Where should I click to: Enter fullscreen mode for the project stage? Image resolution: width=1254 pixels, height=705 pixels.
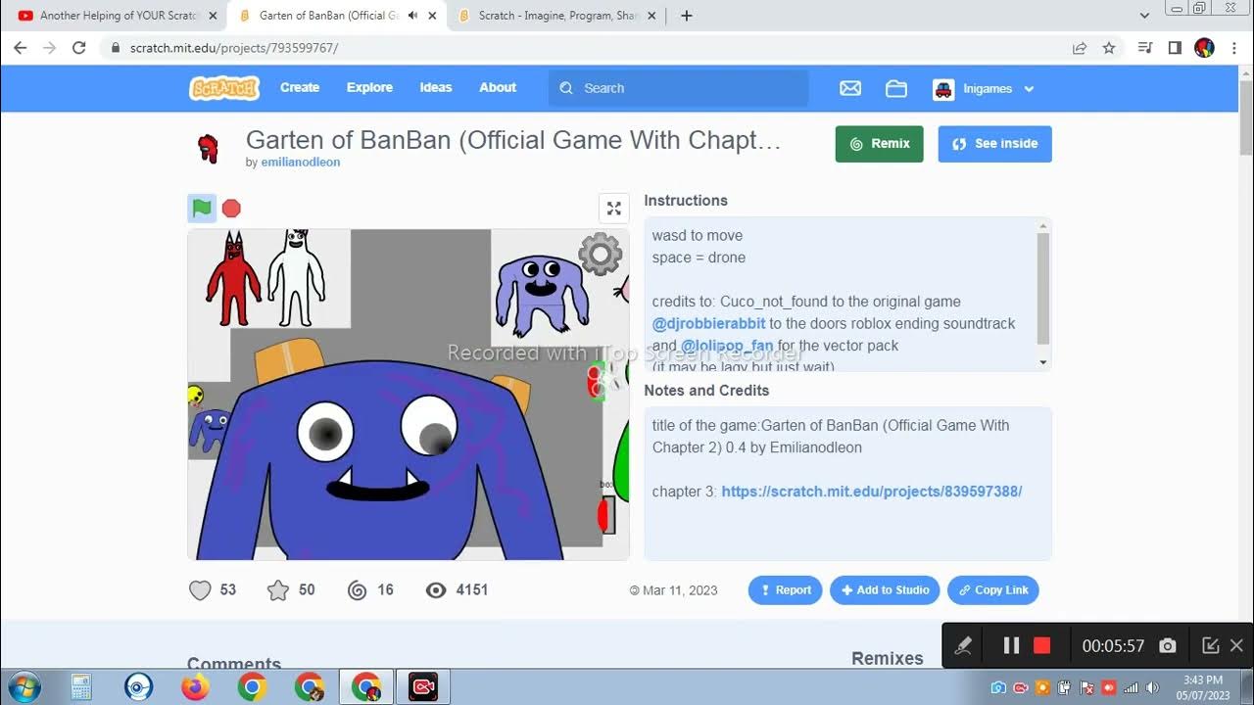614,209
